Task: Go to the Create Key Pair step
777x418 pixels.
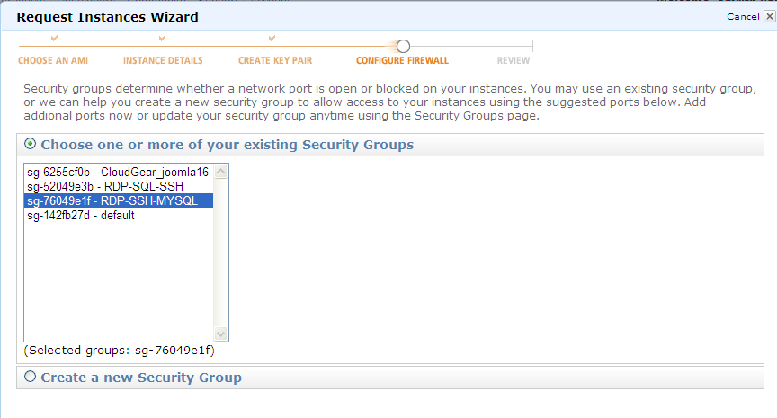Action: tap(275, 60)
